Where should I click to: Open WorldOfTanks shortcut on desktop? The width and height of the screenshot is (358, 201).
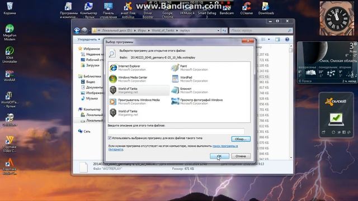coord(10,99)
